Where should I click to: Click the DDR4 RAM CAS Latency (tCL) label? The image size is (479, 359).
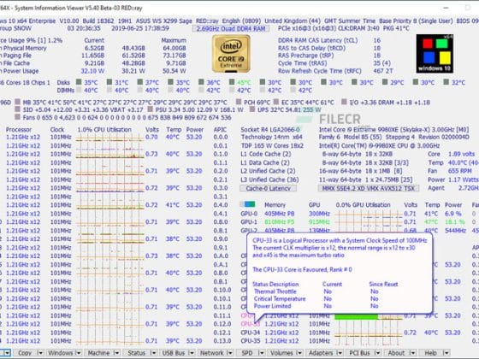point(317,40)
